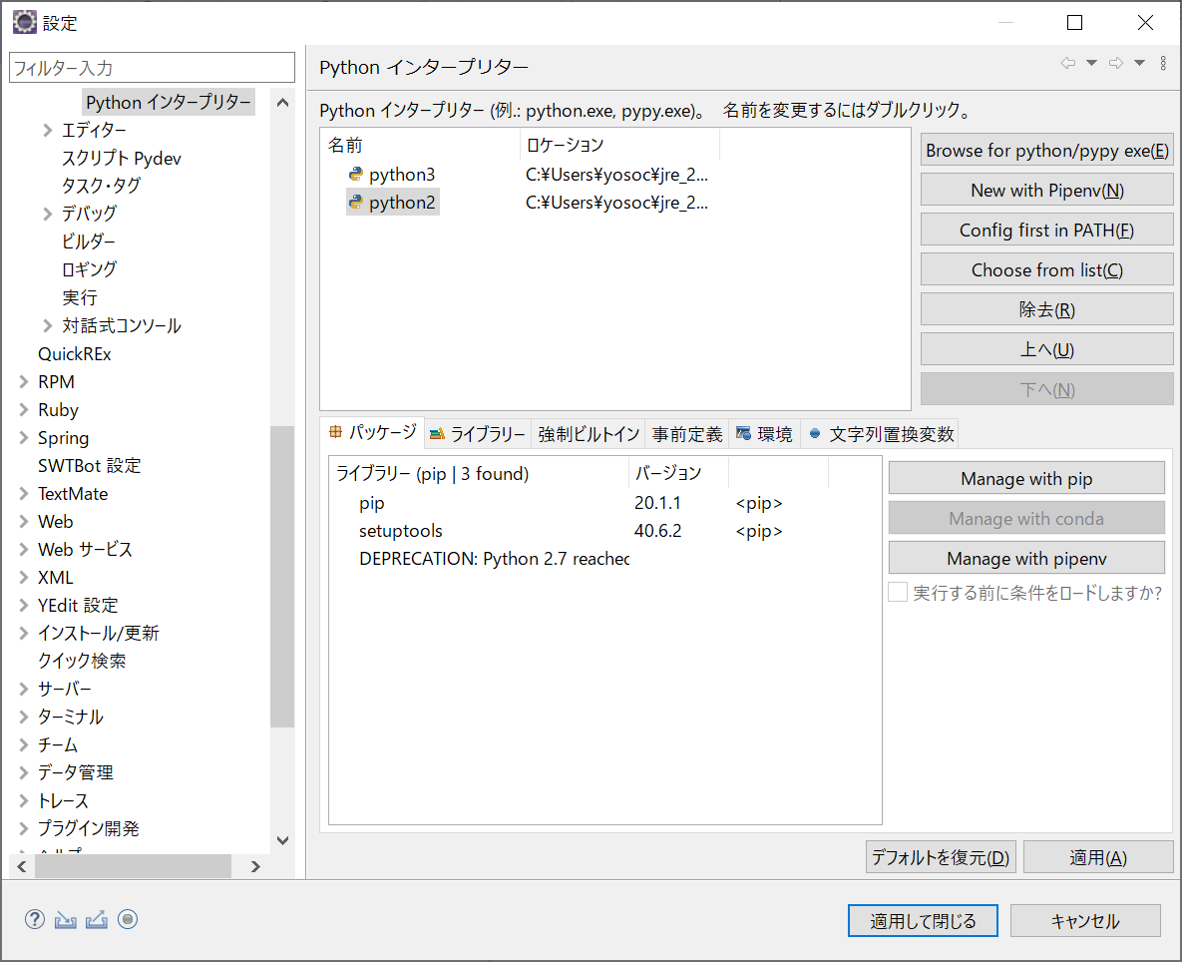The image size is (1182, 962).
Task: Select the setuptools package row
Action: [604, 531]
